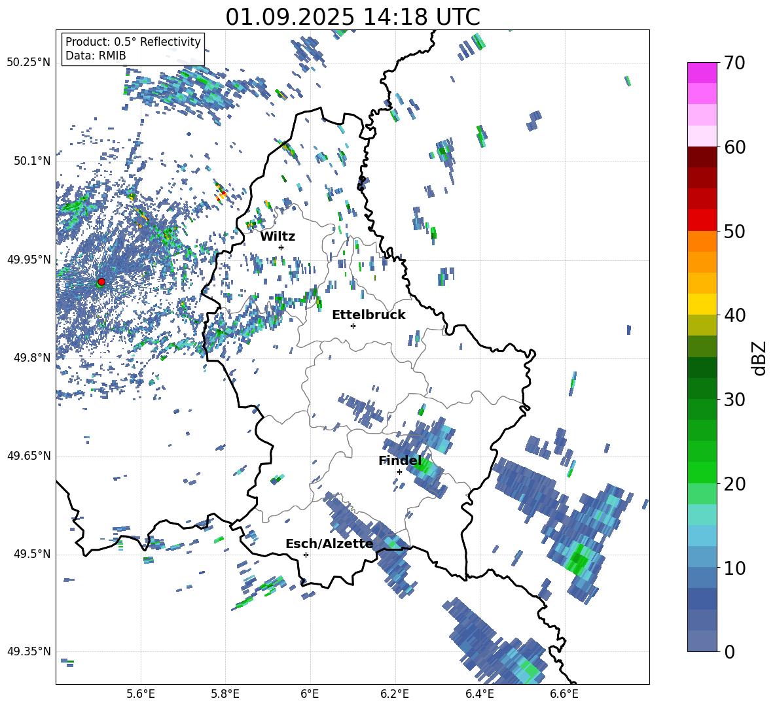775x707 pixels.
Task: Click the colorbar 60 tick label
Action: pos(734,147)
